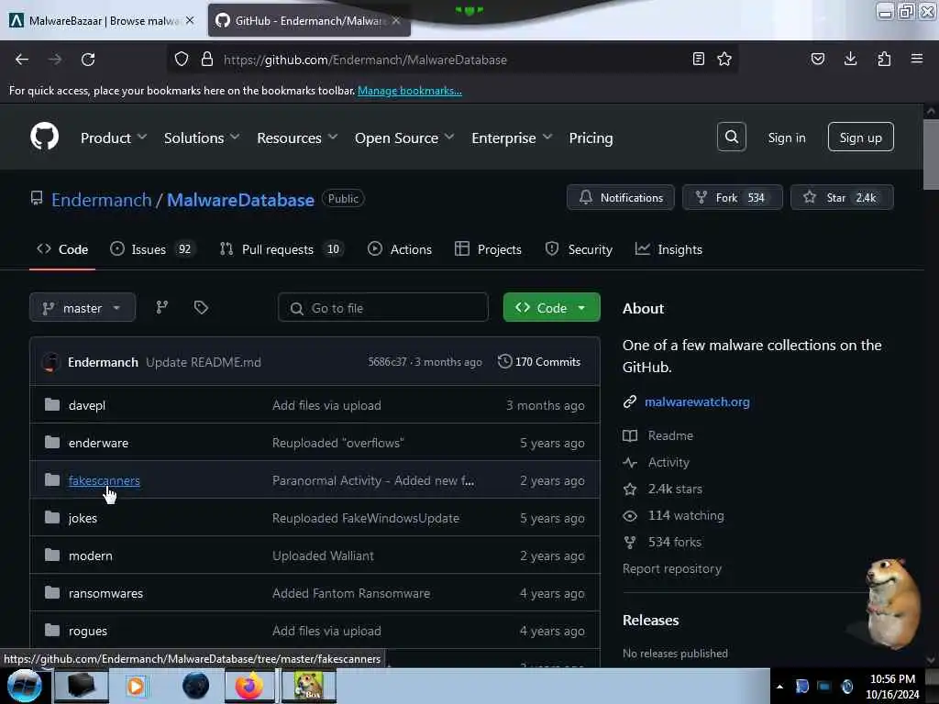The width and height of the screenshot is (939, 704).
Task: Click the Notifications button
Action: pos(621,198)
